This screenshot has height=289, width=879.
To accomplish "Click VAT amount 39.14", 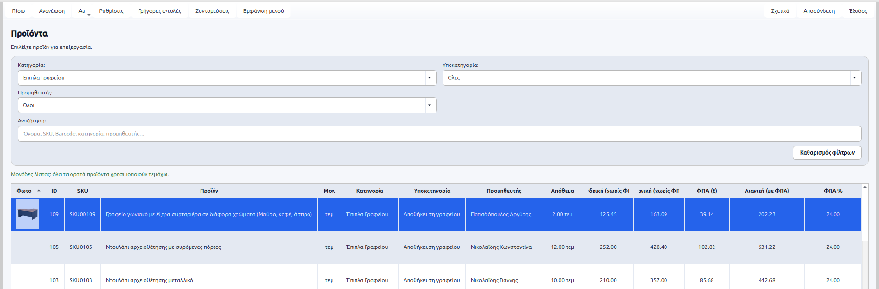I will click(x=707, y=214).
